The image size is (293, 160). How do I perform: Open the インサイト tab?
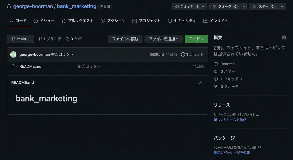click(216, 21)
